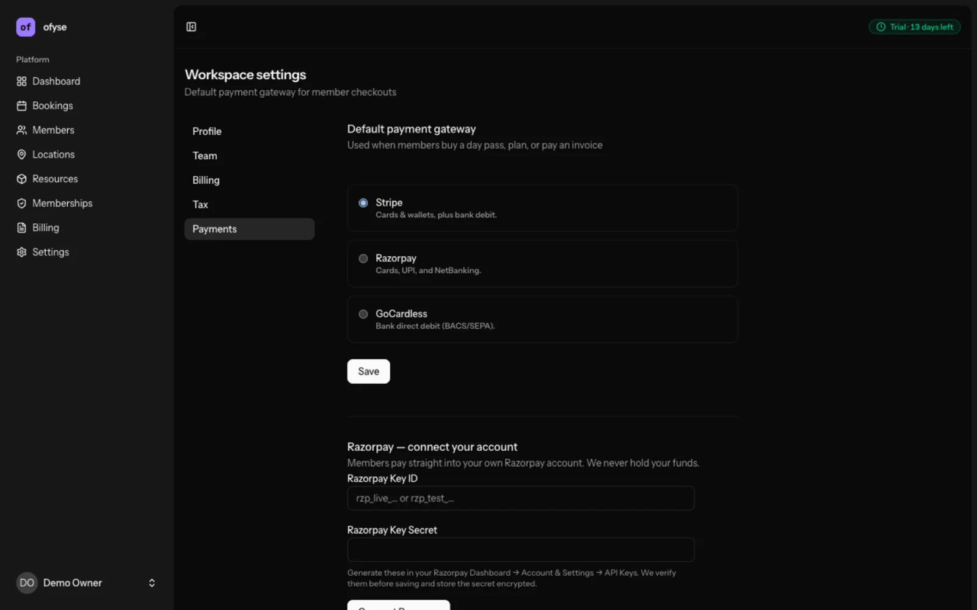Click the 'Bank direct debit (BACS/SEPA).' text
Image resolution: width=977 pixels, height=610 pixels.
coord(435,326)
